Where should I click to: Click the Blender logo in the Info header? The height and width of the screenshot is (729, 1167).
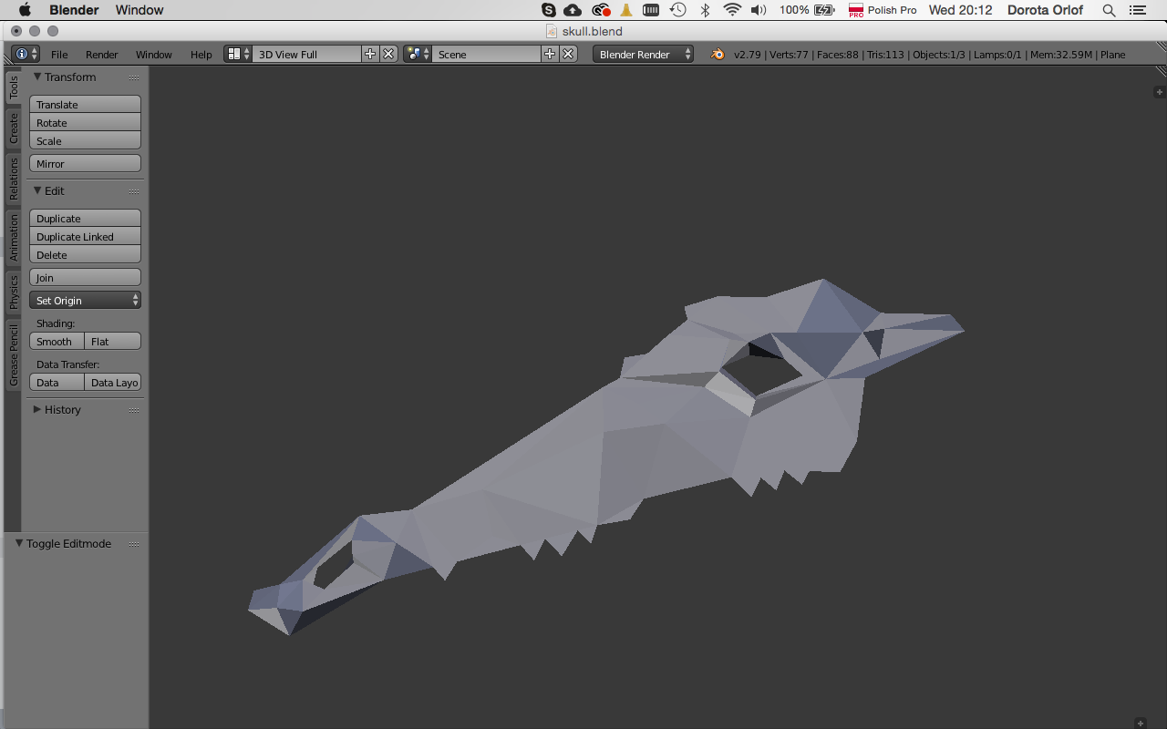tap(718, 55)
